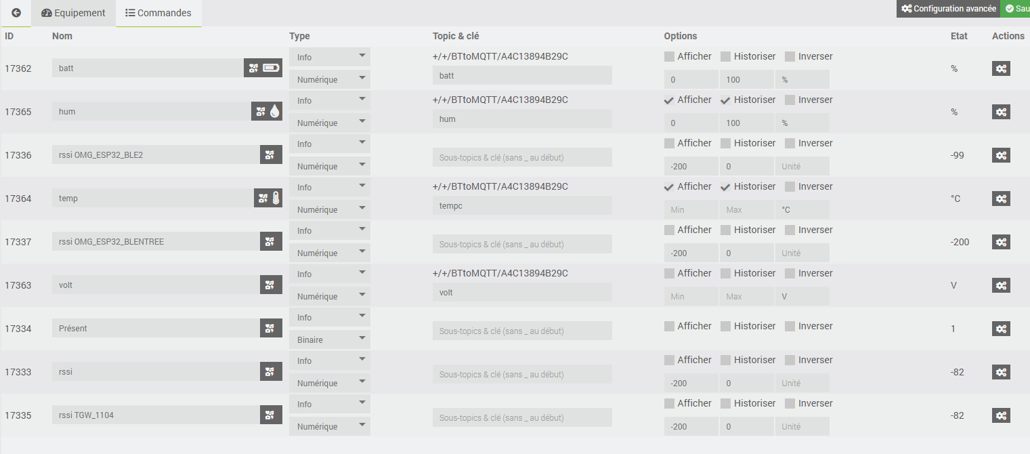Switch to the Equipement tab
Image resolution: width=1030 pixels, height=454 pixels.
pyautogui.click(x=73, y=13)
